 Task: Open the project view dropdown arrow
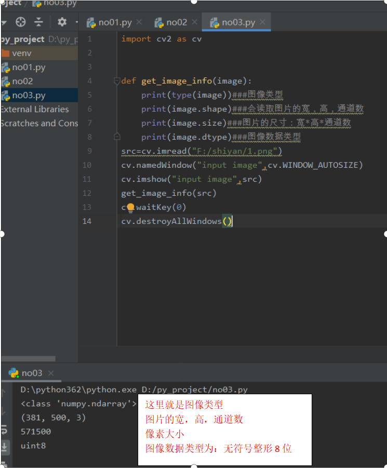click(x=4, y=22)
